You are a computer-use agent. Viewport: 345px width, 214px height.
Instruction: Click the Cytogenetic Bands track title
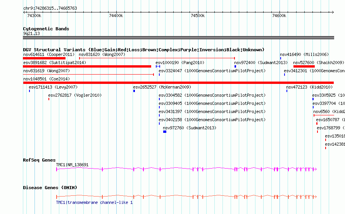46,29
